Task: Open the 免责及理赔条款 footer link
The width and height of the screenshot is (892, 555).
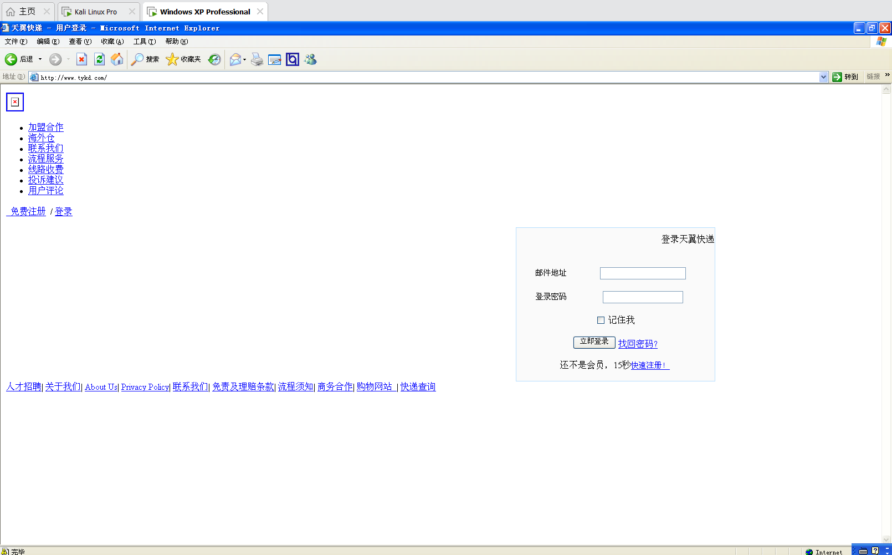Action: click(x=243, y=386)
